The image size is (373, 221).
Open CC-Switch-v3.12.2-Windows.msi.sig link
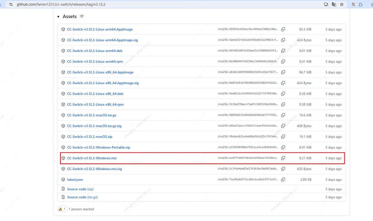94,169
